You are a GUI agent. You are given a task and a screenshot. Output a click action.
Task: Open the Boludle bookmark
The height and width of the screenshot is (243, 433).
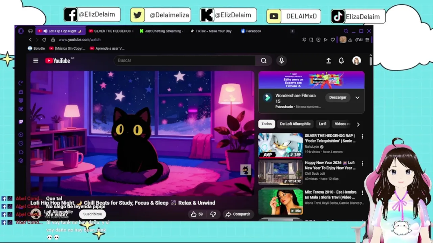(x=36, y=48)
